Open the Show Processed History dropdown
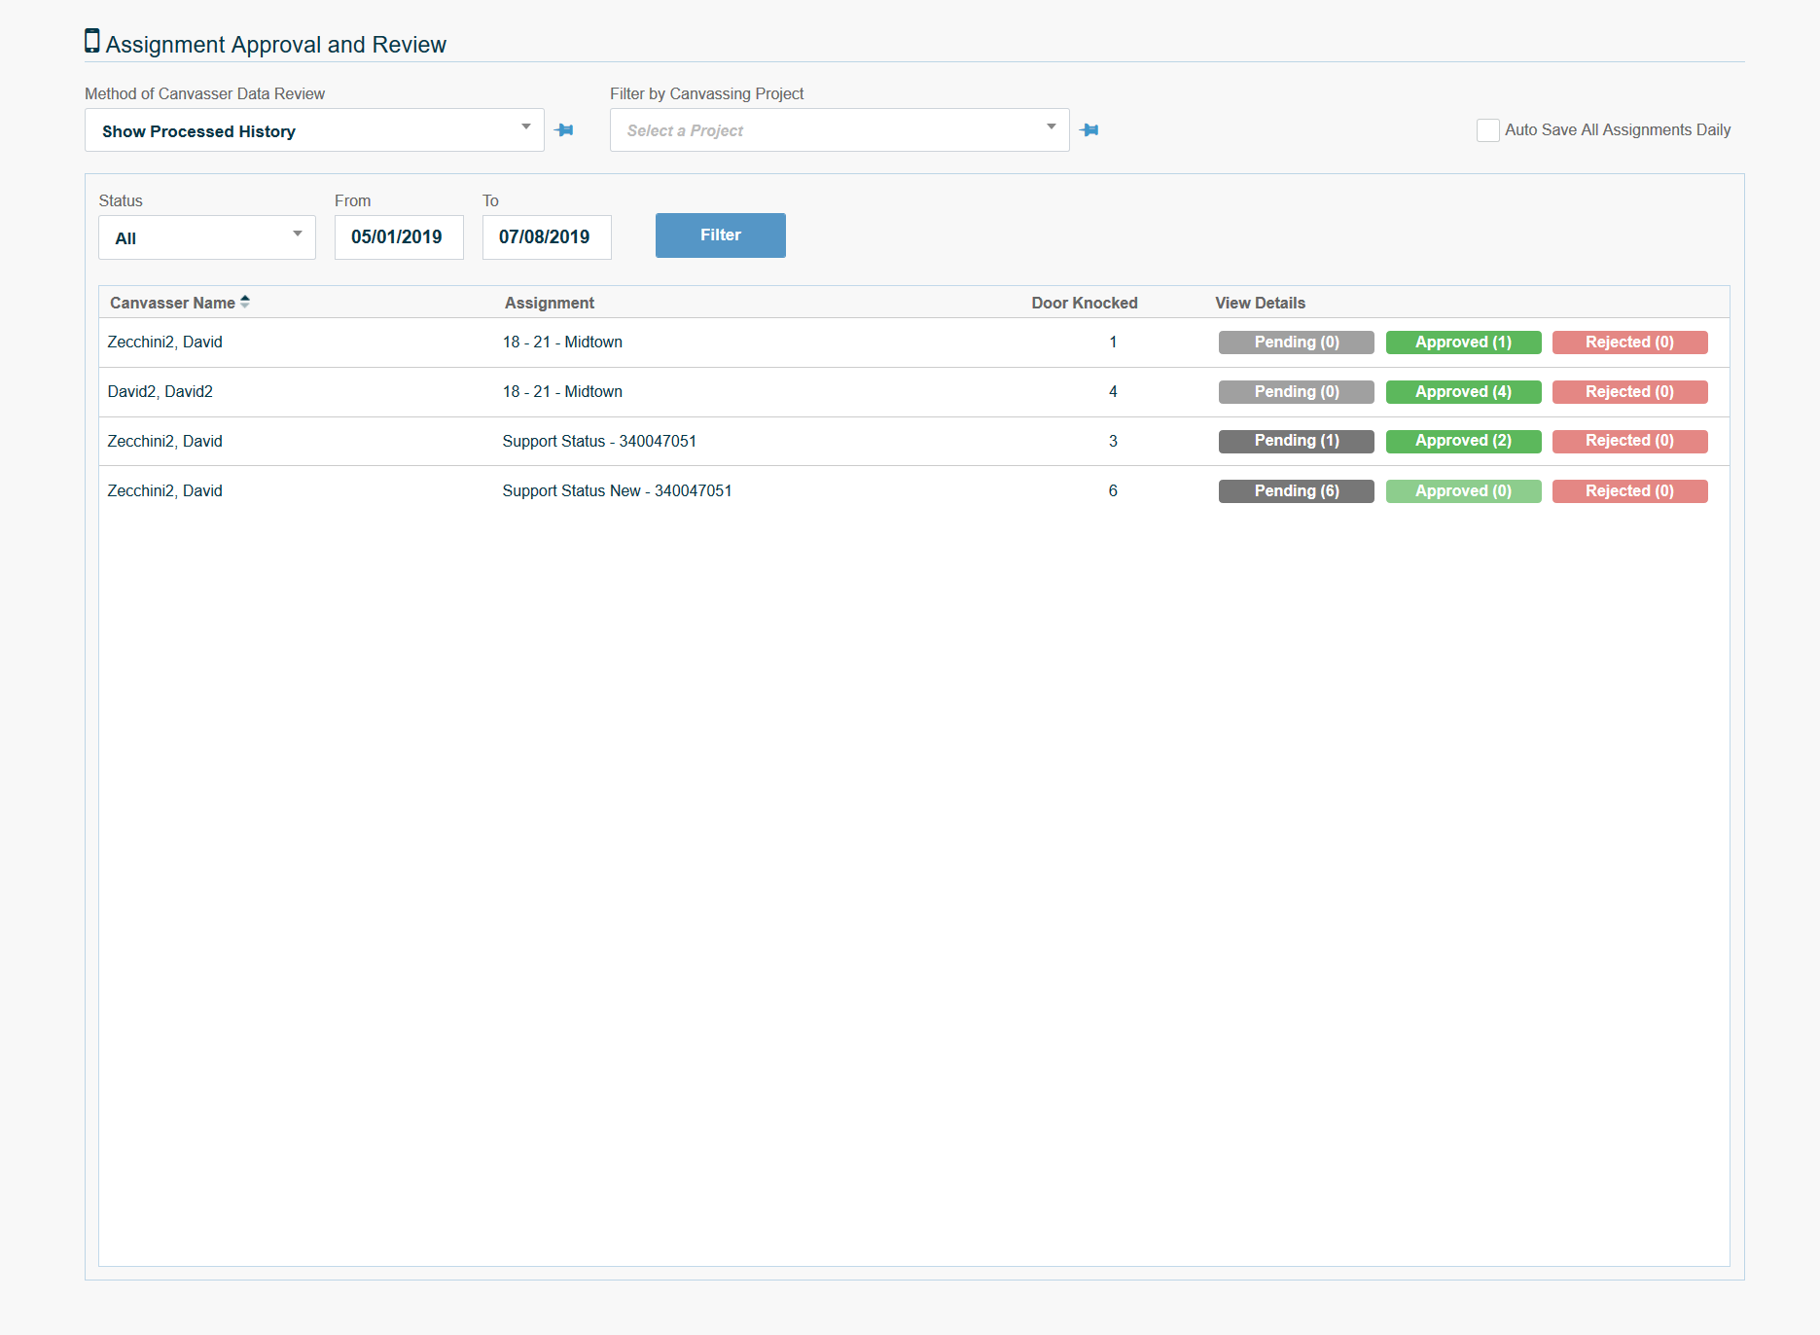 (x=314, y=130)
